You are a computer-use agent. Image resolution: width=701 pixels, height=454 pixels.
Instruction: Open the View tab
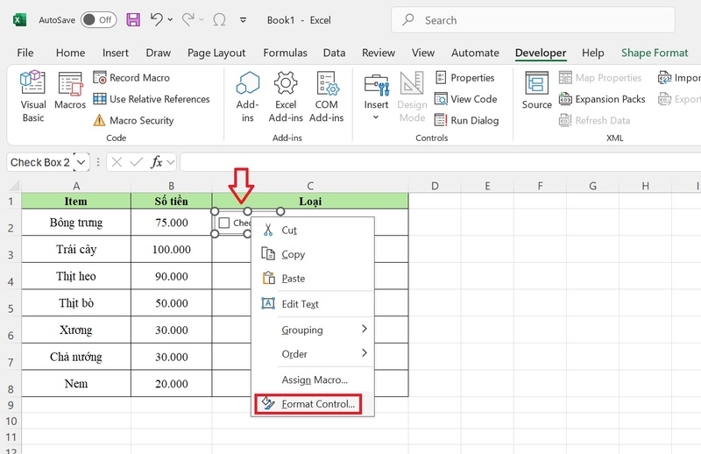423,53
